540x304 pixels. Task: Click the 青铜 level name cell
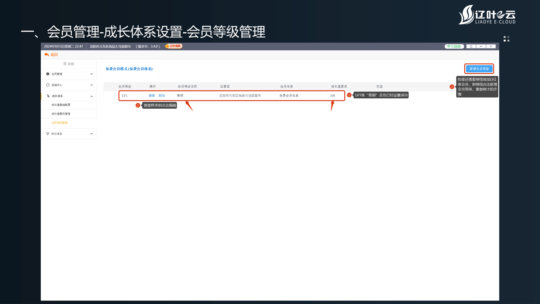(x=180, y=96)
